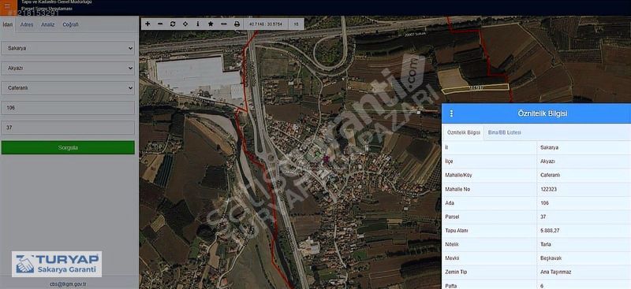Click the star favorites icon

211,24
